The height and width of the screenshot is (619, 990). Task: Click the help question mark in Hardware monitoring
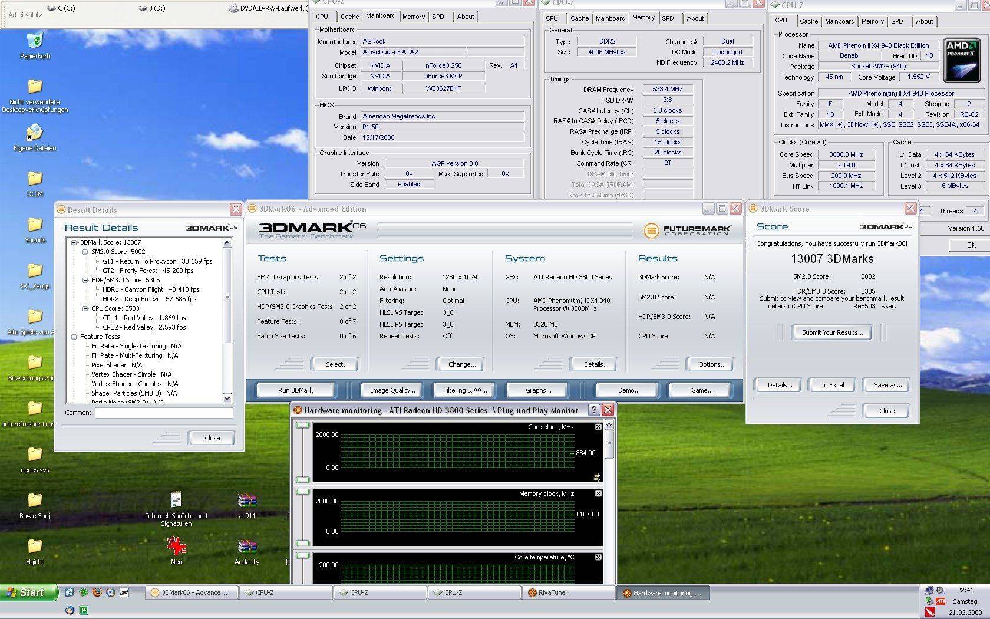click(594, 410)
